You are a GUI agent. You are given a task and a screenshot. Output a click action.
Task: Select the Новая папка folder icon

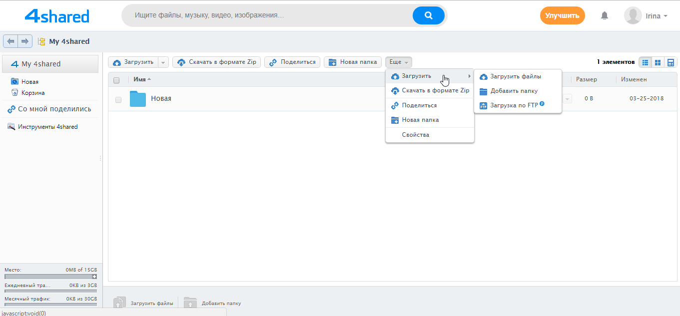[332, 62]
